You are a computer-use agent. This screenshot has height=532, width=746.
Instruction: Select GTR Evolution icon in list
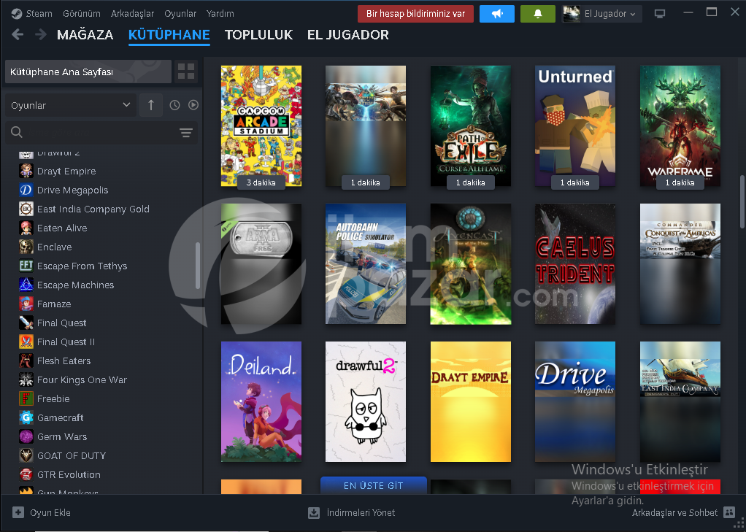click(26, 475)
